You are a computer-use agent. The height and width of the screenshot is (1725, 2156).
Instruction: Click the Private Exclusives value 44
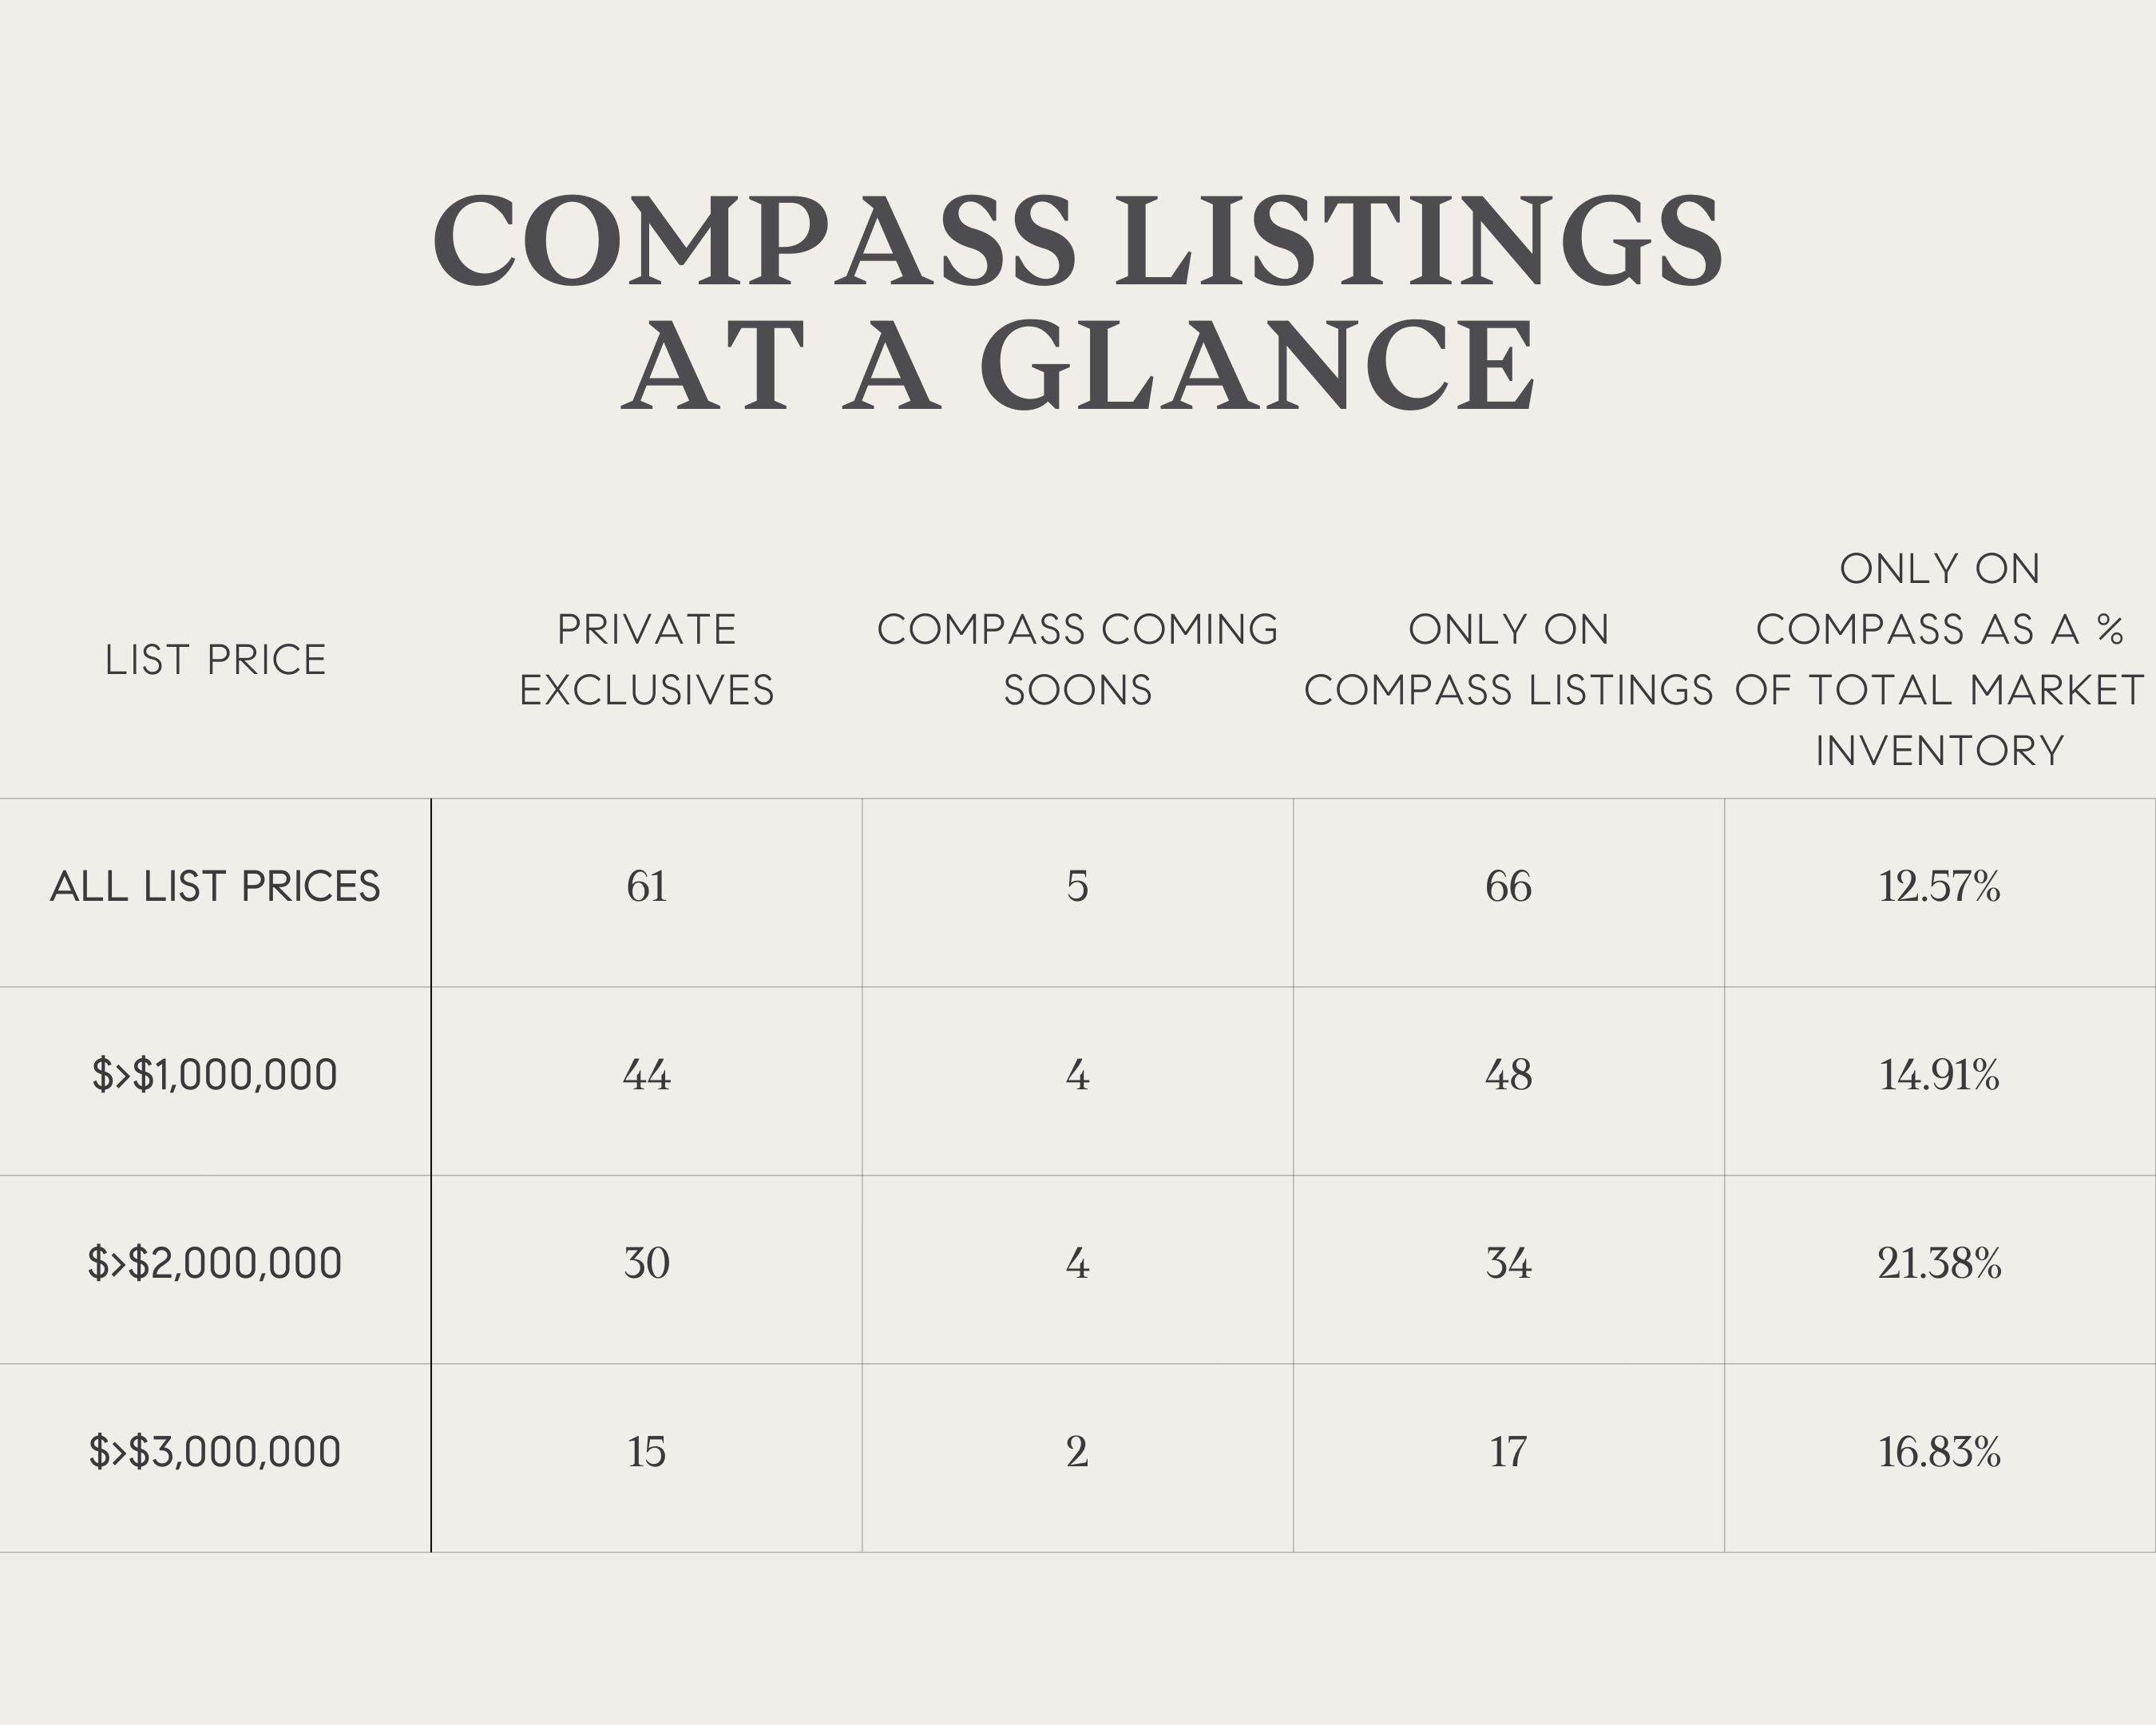click(x=647, y=1075)
